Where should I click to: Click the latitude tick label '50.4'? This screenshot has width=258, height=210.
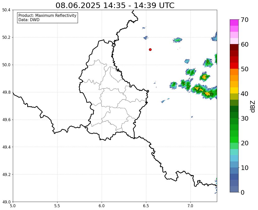[x=6, y=10]
